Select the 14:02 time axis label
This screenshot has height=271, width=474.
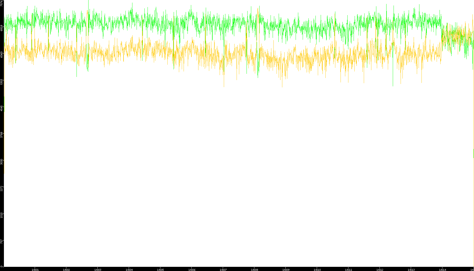[x=66, y=270]
